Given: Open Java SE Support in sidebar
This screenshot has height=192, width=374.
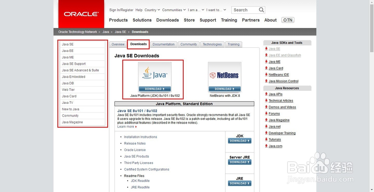Looking at the screenshot, I should 82,64.
